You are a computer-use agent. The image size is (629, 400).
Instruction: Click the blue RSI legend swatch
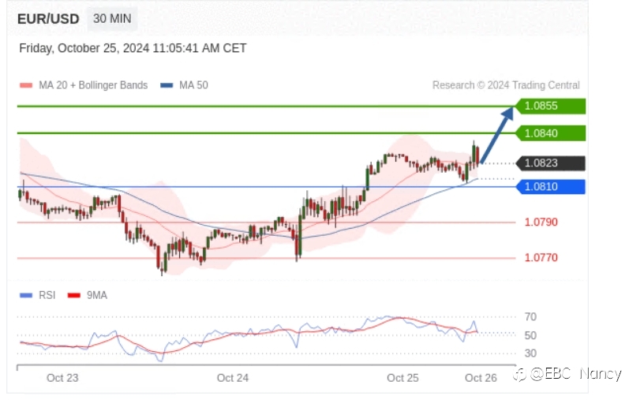click(x=26, y=296)
